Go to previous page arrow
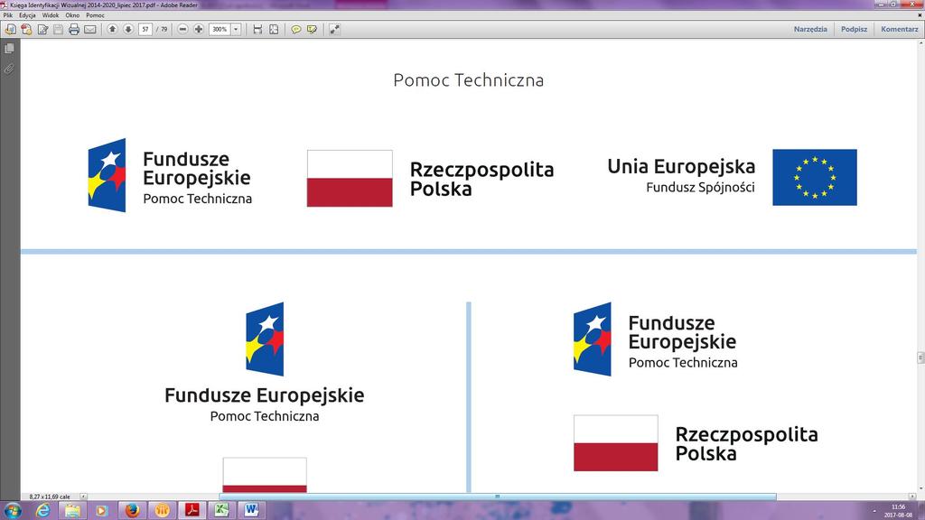The width and height of the screenshot is (925, 520). click(112, 29)
